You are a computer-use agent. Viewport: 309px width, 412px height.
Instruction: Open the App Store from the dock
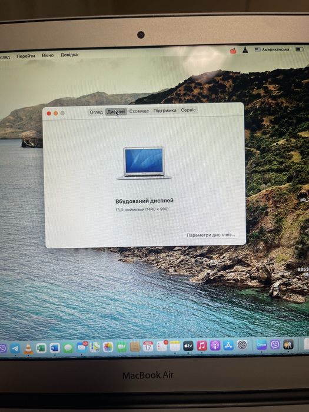(228, 345)
